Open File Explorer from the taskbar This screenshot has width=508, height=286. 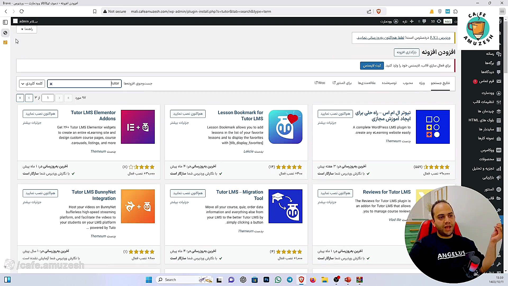coord(325,280)
